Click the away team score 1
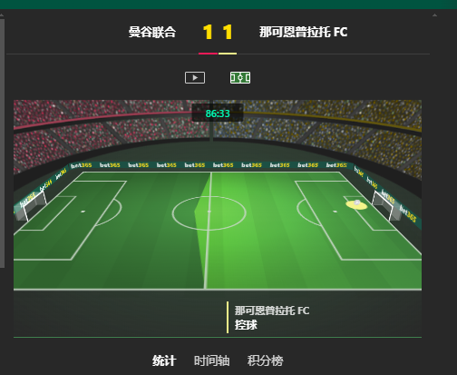 point(228,32)
